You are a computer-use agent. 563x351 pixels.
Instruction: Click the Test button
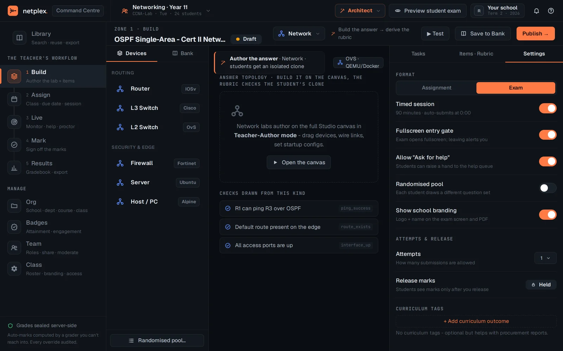(x=435, y=34)
